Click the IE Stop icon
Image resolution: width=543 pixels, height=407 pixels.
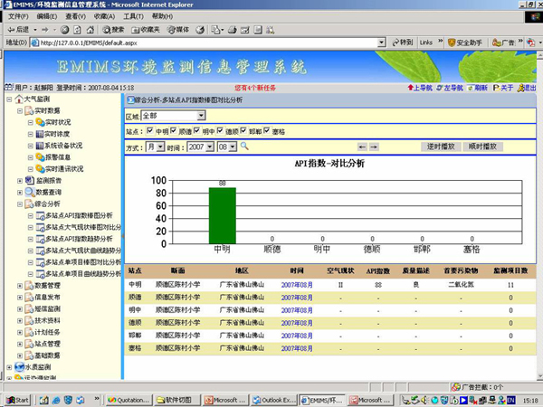pyautogui.click(x=65, y=30)
